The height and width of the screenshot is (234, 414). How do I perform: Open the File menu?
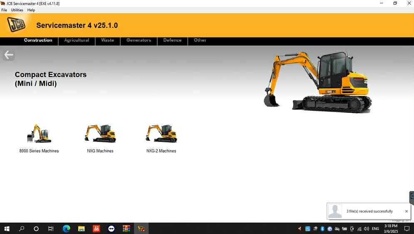click(x=4, y=10)
